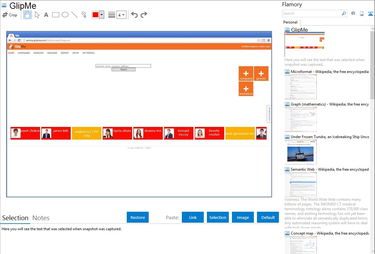
Task: Click the send feedback side tab
Action: (x=269, y=114)
